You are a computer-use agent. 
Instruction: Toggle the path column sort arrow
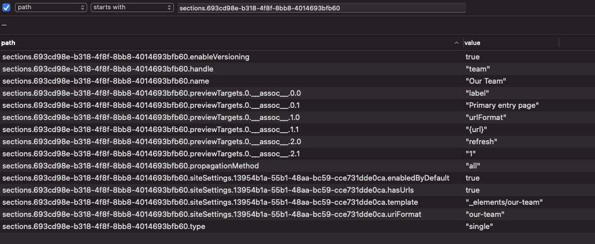(x=456, y=43)
